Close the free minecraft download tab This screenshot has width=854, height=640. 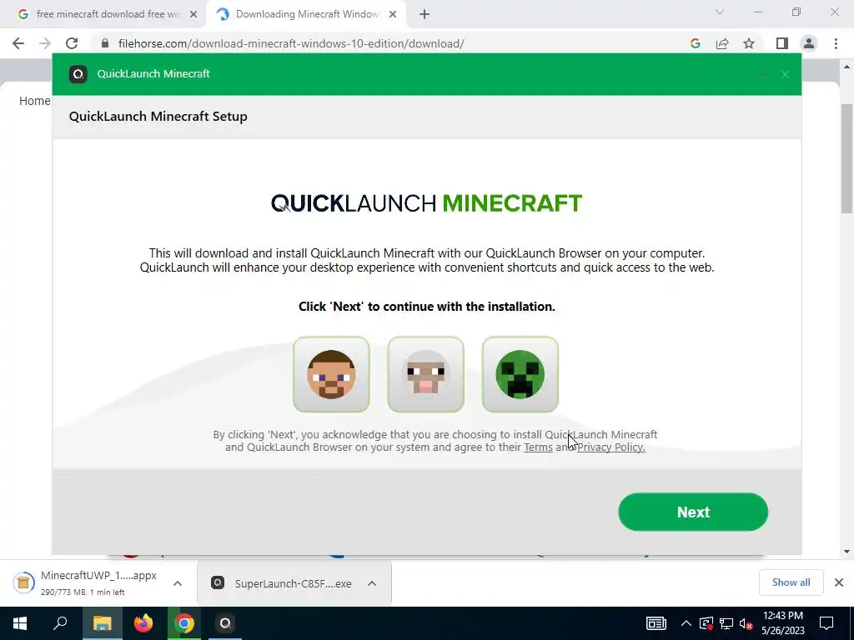tap(193, 15)
